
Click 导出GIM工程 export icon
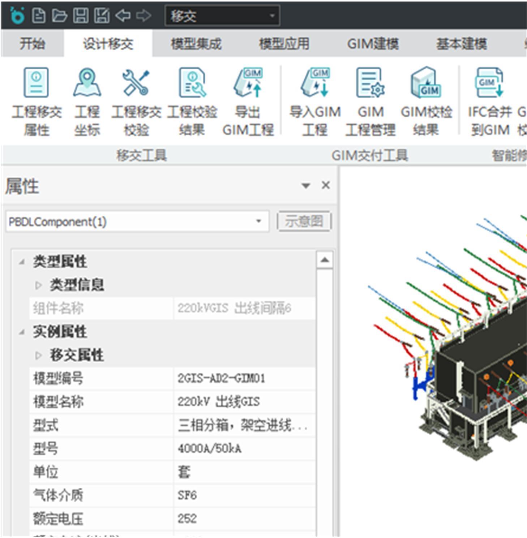248,83
